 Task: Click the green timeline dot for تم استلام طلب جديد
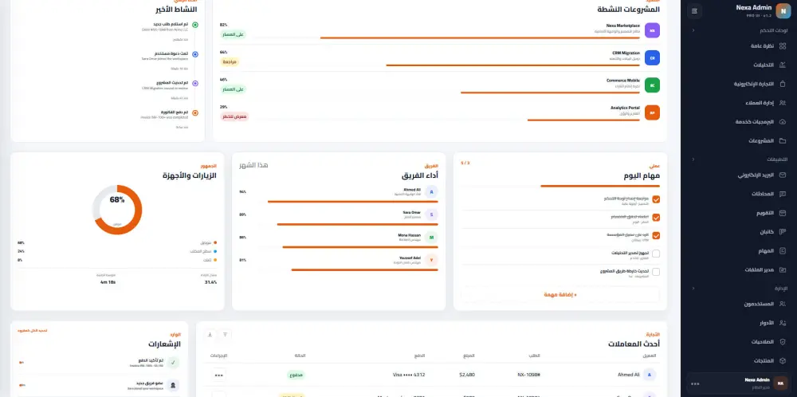click(x=195, y=25)
